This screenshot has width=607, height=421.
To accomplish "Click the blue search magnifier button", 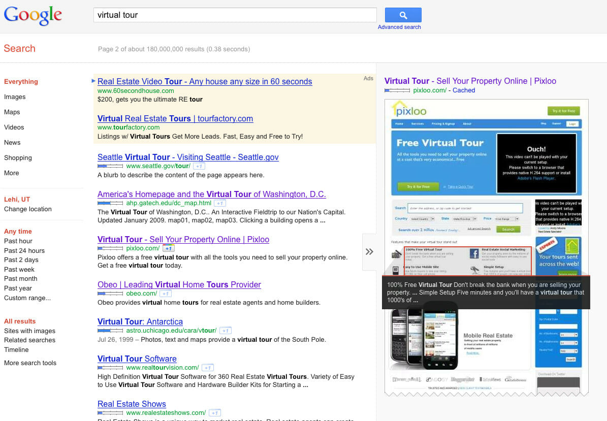I will point(403,15).
